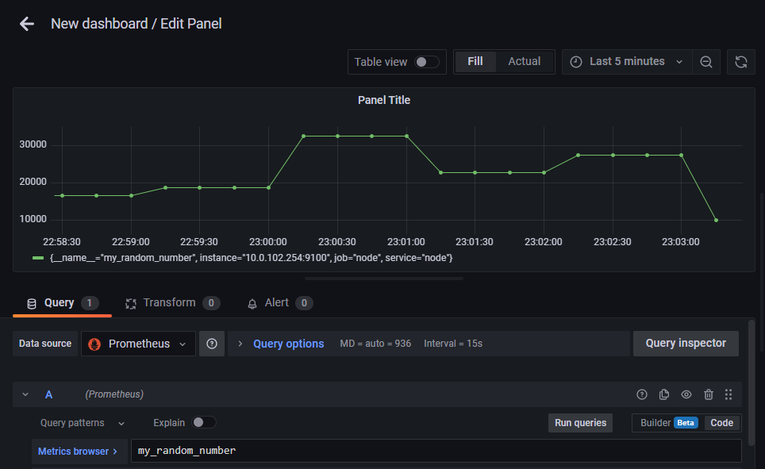Select the Actual display option
The image size is (765, 469).
525,62
